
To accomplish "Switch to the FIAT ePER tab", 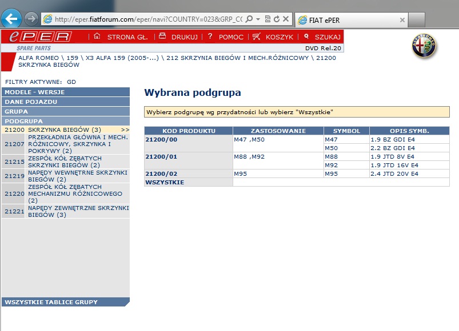I will pyautogui.click(x=351, y=20).
